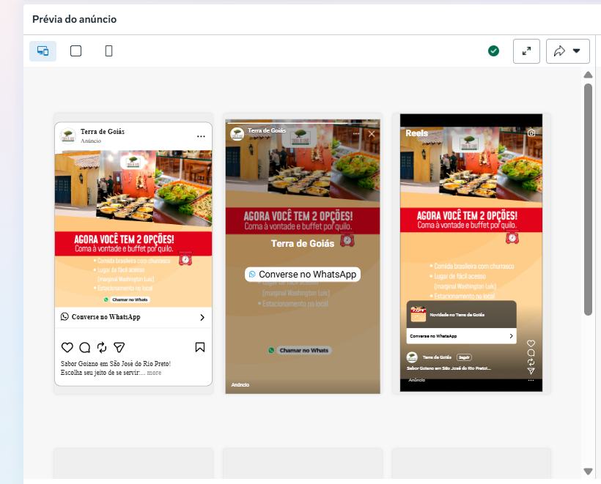Expand the ad preview to fullscreen
Viewport: 601px width, 484px height.
(x=527, y=51)
